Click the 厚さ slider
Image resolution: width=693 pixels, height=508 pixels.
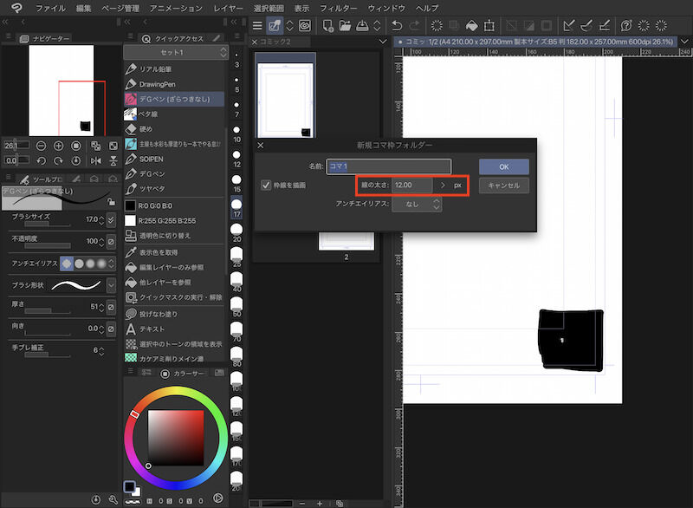(48, 311)
